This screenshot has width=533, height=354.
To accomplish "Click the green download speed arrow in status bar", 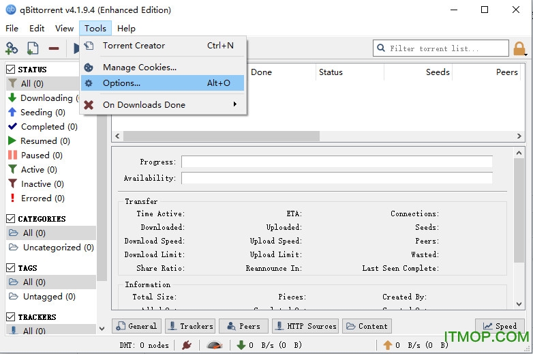I will [x=241, y=345].
